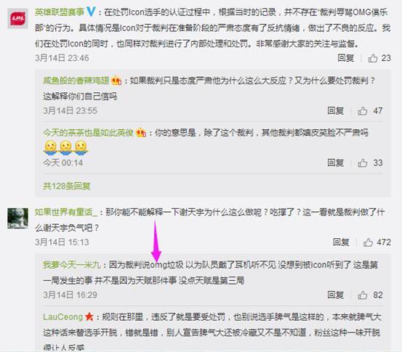Image resolution: width=402 pixels, height=352 pixels.
Task: Reply to the 3月14日 23:46 comment
Action: pos(345,58)
